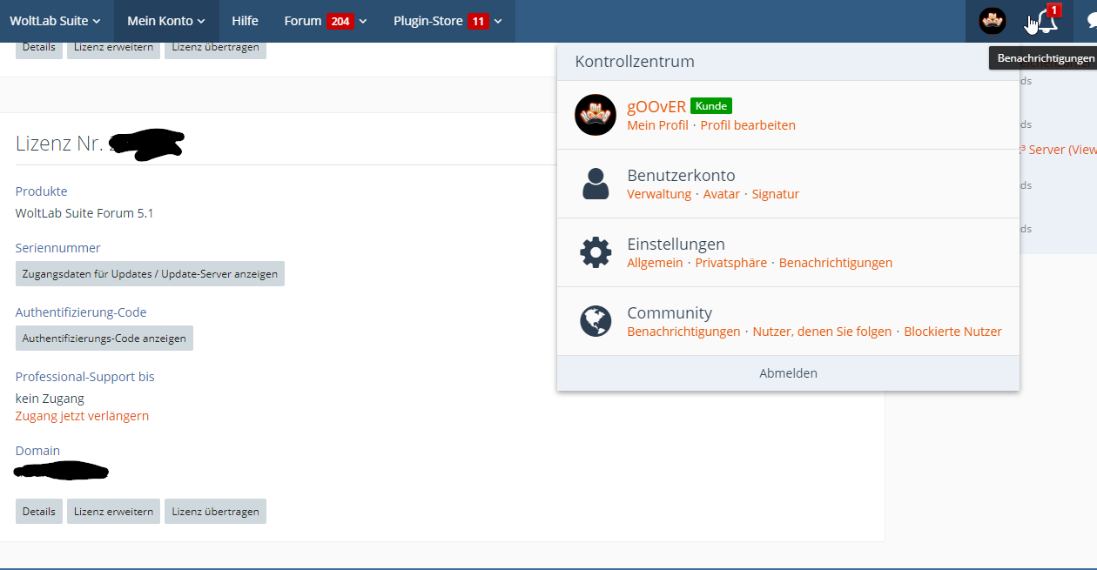
Task: Show the Authentifizierungs-Code
Action: [x=104, y=339]
